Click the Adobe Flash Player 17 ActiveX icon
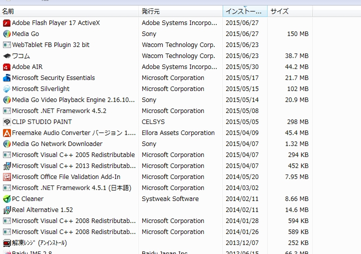 click(7, 23)
